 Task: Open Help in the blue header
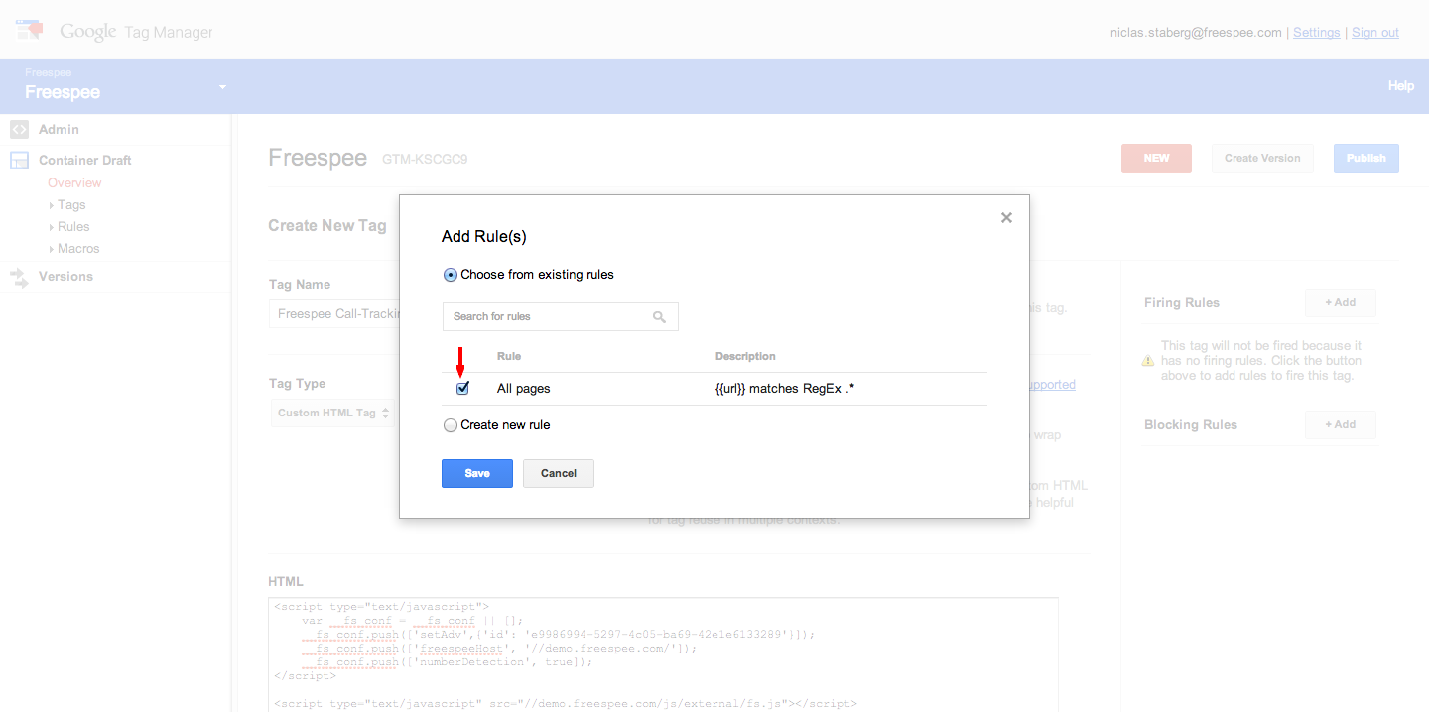tap(1401, 86)
